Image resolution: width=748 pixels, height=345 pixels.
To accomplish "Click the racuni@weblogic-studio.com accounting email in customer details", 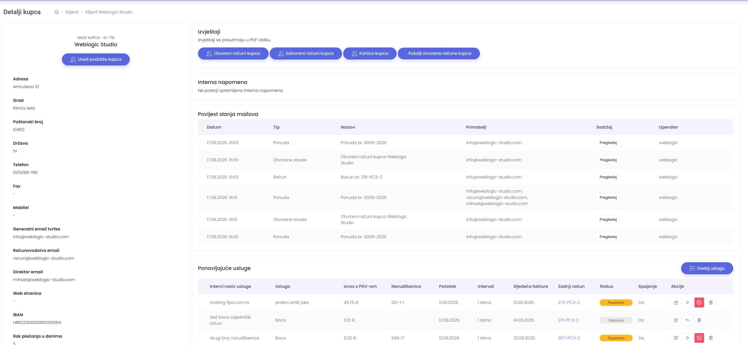I will (44, 258).
